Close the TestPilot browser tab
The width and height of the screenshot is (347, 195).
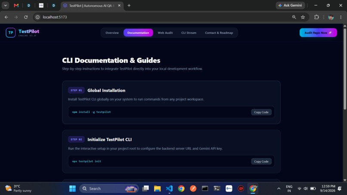(119, 6)
